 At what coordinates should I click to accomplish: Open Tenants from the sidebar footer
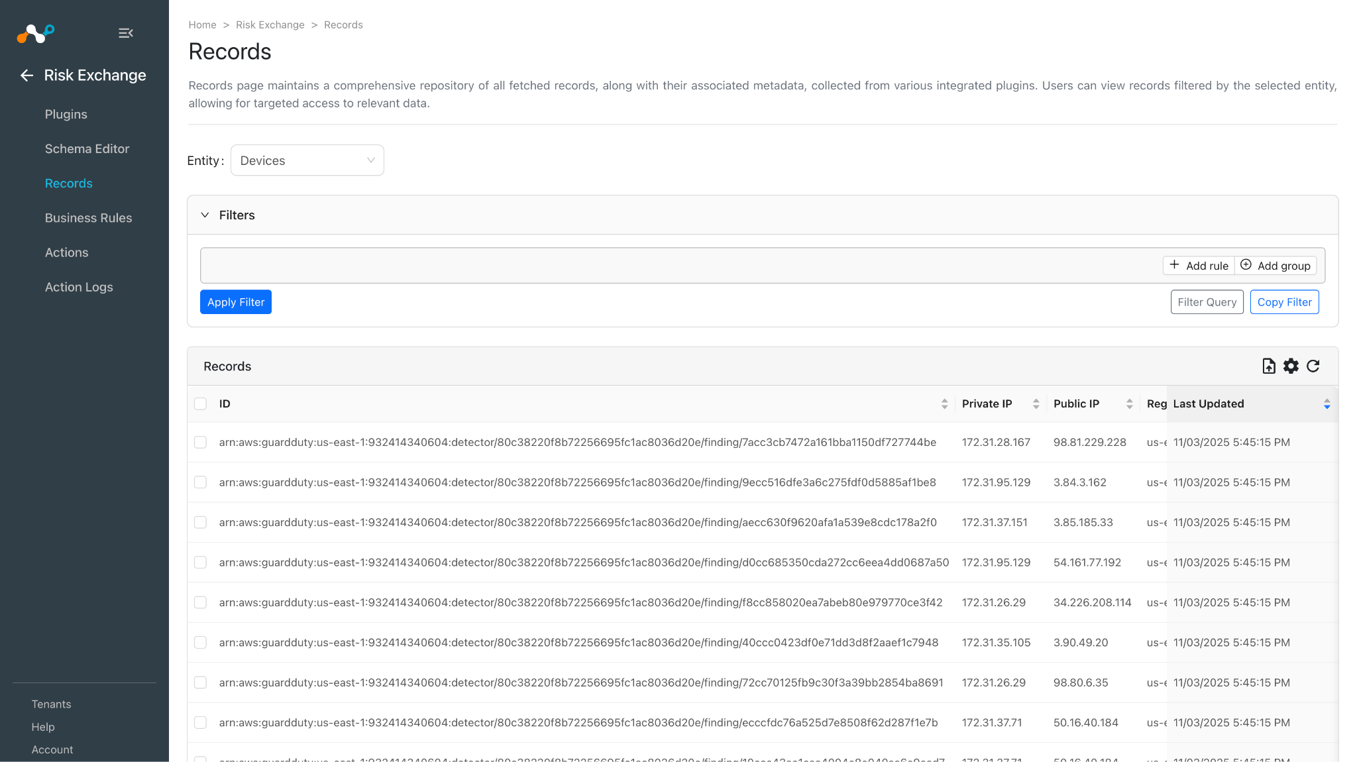51,704
